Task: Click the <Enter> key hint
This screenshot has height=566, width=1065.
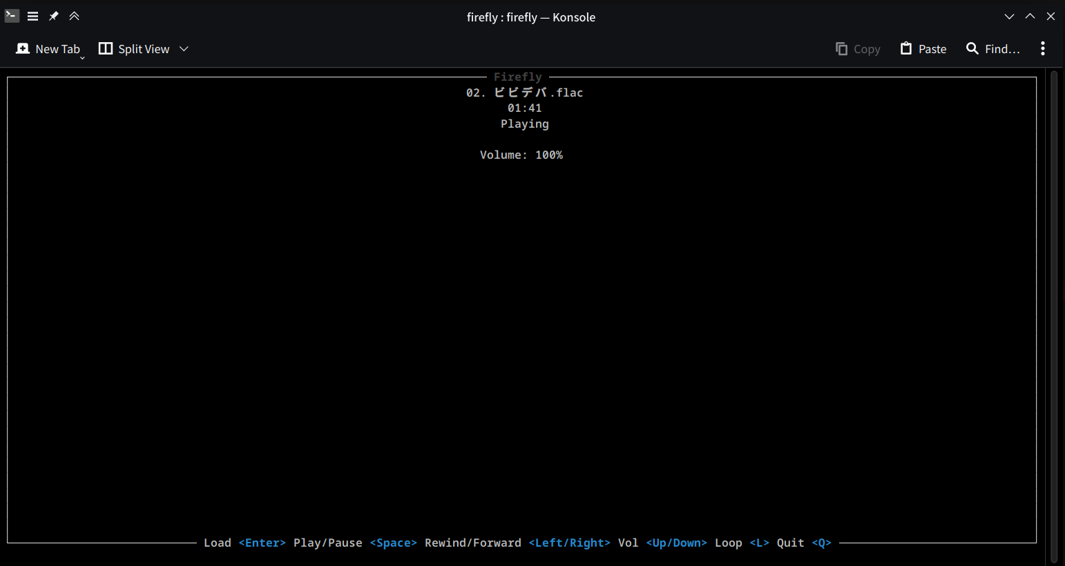Action: coord(262,543)
